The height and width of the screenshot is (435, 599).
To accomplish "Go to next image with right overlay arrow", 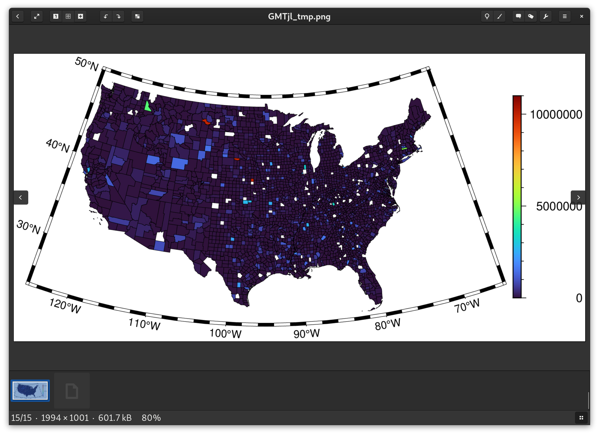I will point(578,198).
